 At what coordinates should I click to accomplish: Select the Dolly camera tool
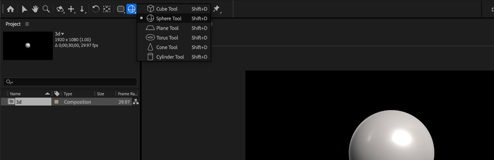82,9
